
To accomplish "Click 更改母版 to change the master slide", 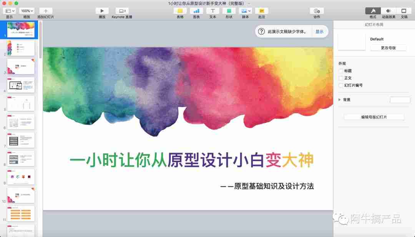I will pos(388,48).
